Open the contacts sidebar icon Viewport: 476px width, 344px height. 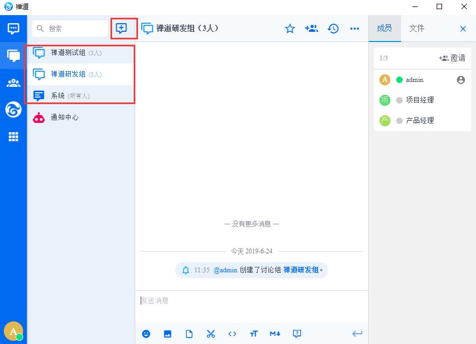(13, 83)
